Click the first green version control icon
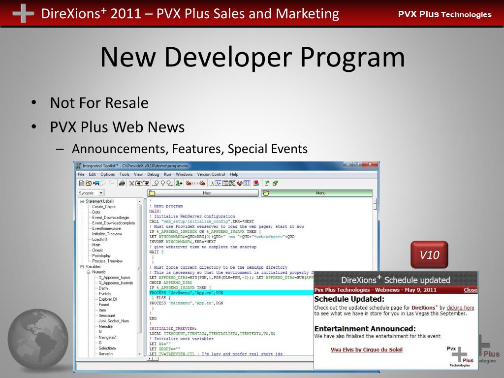 point(267,183)
